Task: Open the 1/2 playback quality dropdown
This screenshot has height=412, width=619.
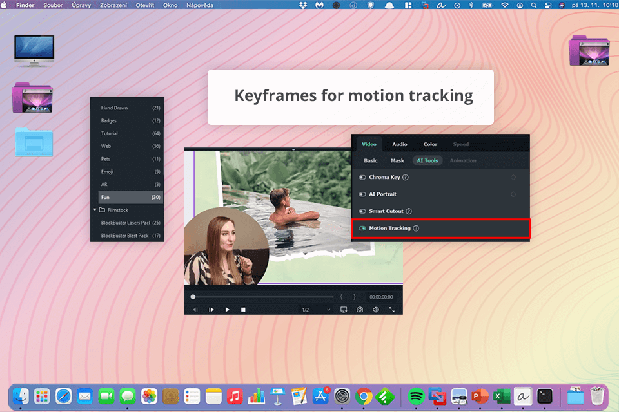Action: pyautogui.click(x=316, y=310)
